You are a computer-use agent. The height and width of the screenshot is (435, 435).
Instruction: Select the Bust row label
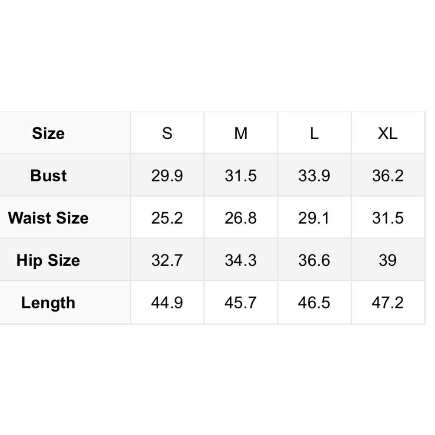click(48, 176)
